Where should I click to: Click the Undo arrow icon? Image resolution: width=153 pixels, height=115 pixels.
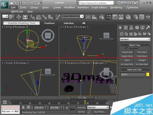click(25, 3)
